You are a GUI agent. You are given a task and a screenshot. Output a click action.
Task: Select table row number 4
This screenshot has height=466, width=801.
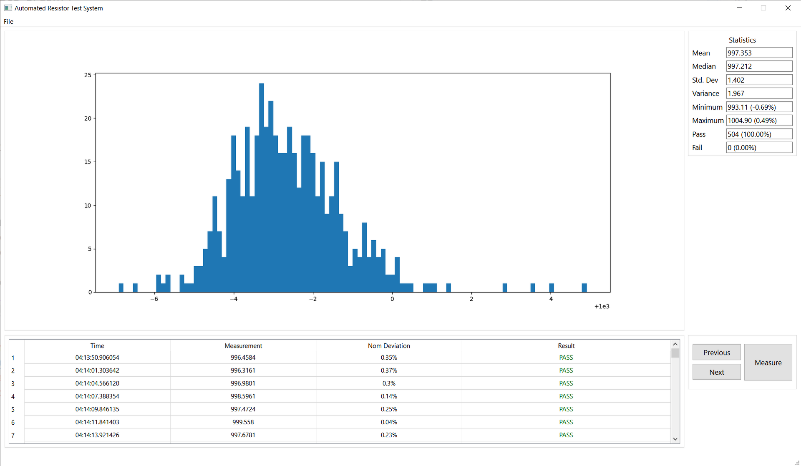(13, 397)
